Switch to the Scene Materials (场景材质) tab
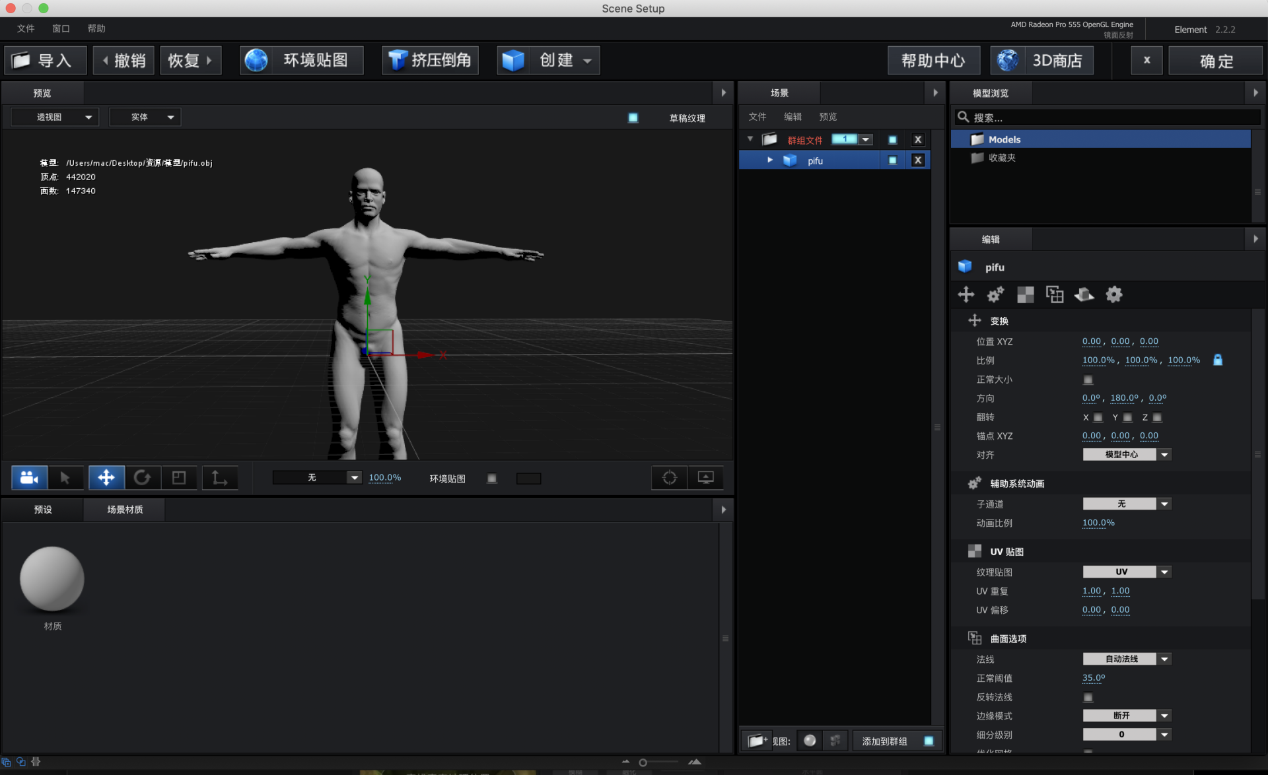The height and width of the screenshot is (775, 1268). click(x=125, y=510)
